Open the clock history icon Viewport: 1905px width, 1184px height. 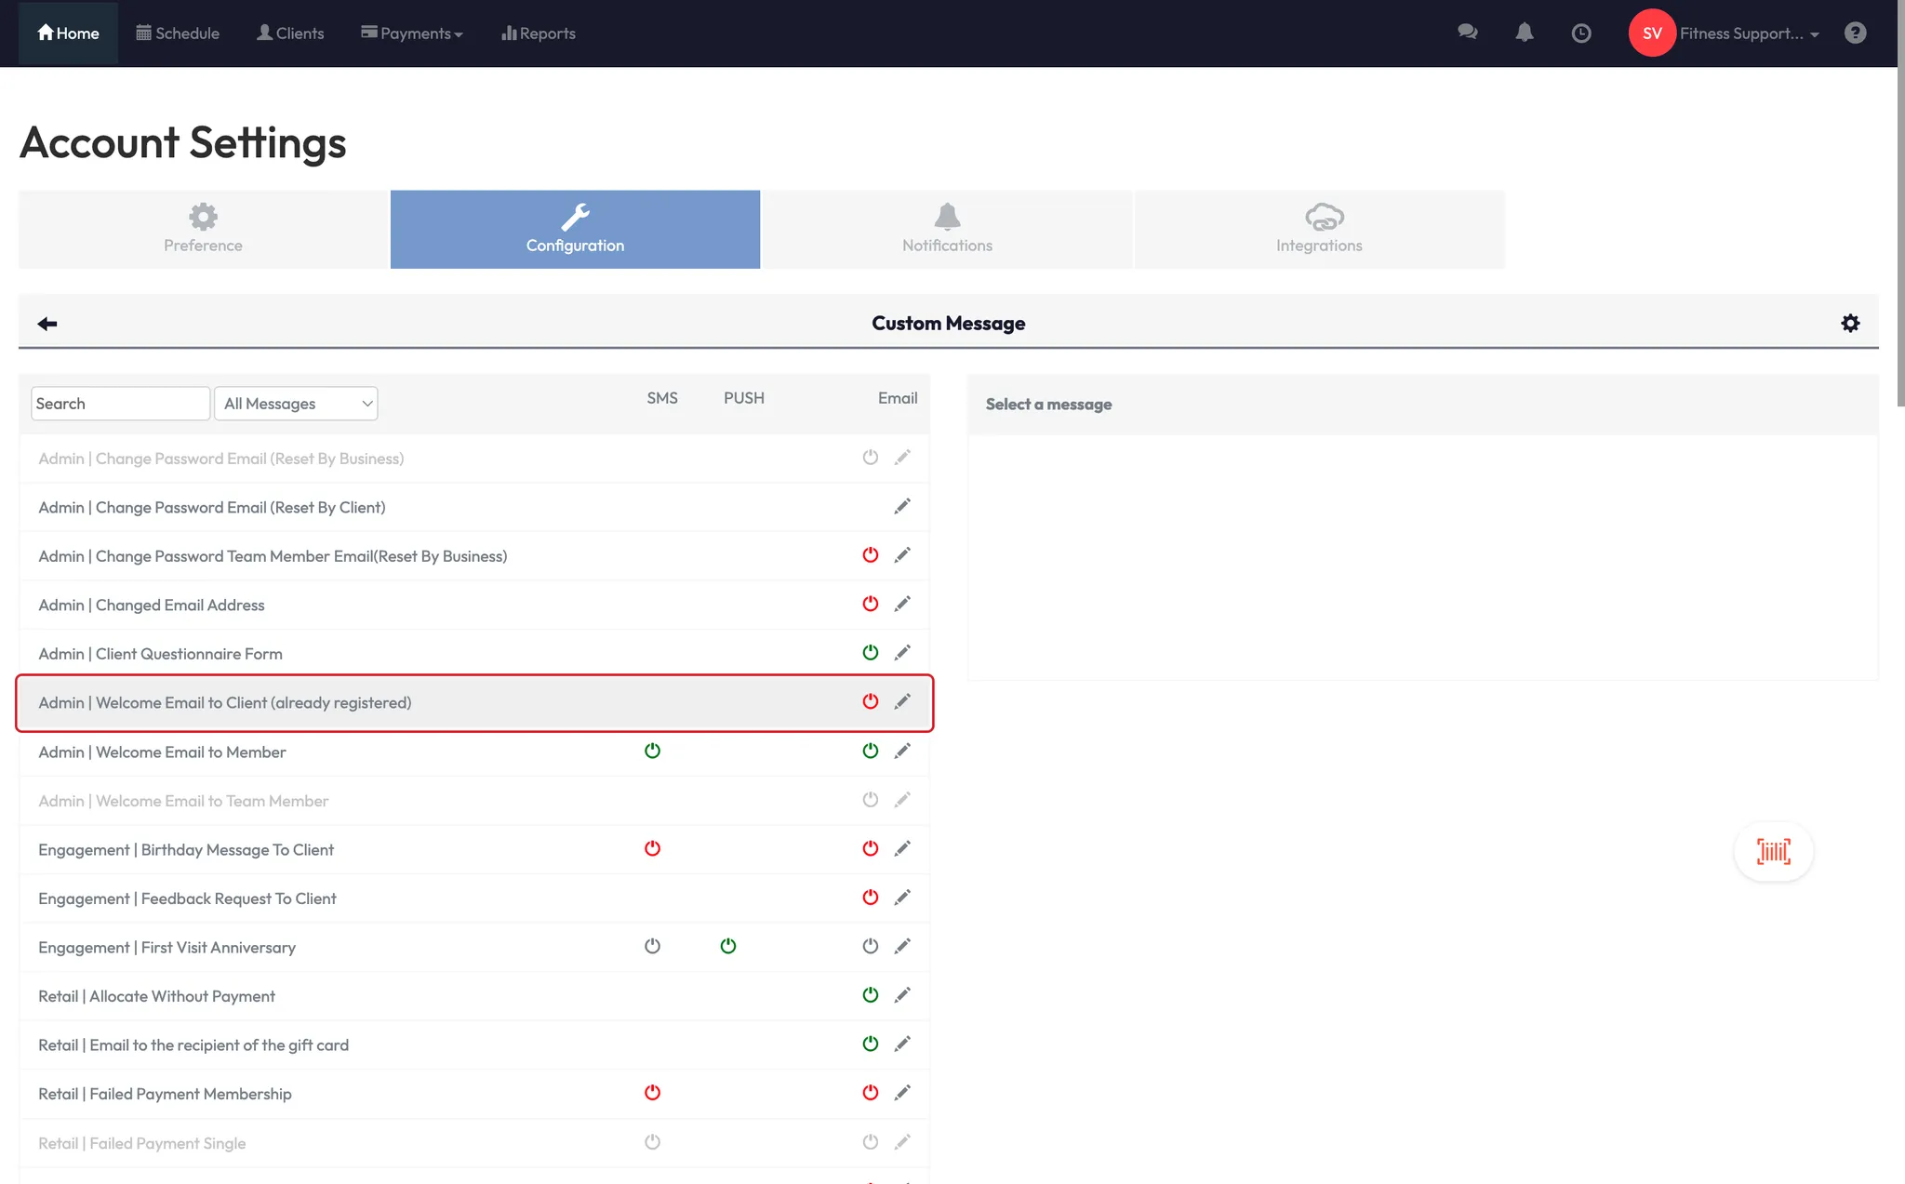point(1580,33)
